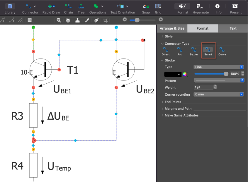Activate the Chain connection mode
This screenshot has height=182, width=248.
68,8
